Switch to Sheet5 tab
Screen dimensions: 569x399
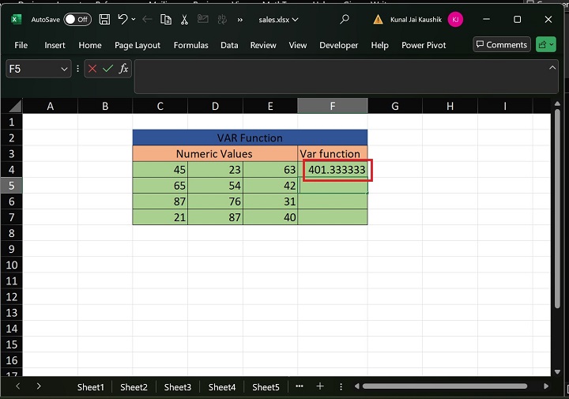266,387
